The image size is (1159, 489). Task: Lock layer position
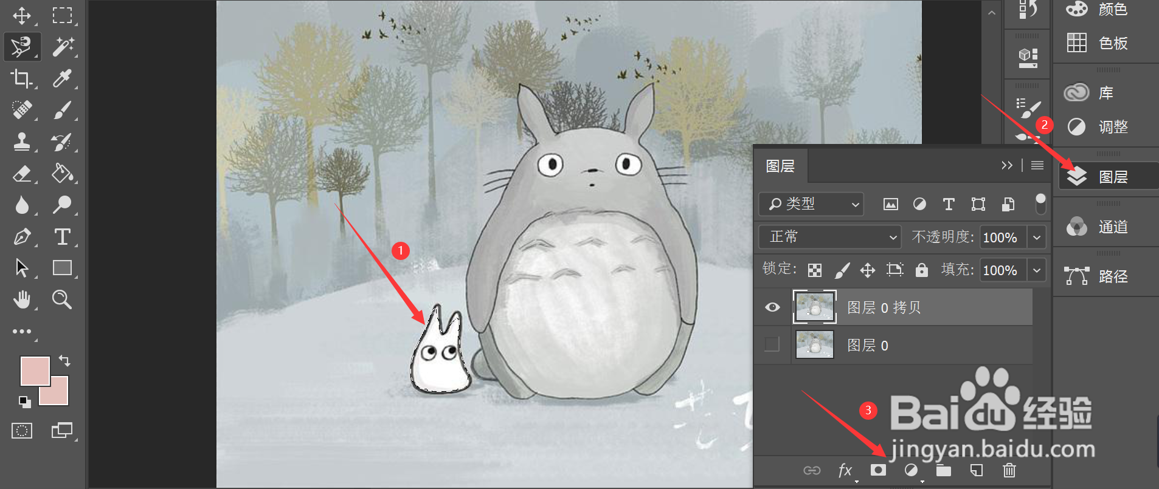(868, 270)
